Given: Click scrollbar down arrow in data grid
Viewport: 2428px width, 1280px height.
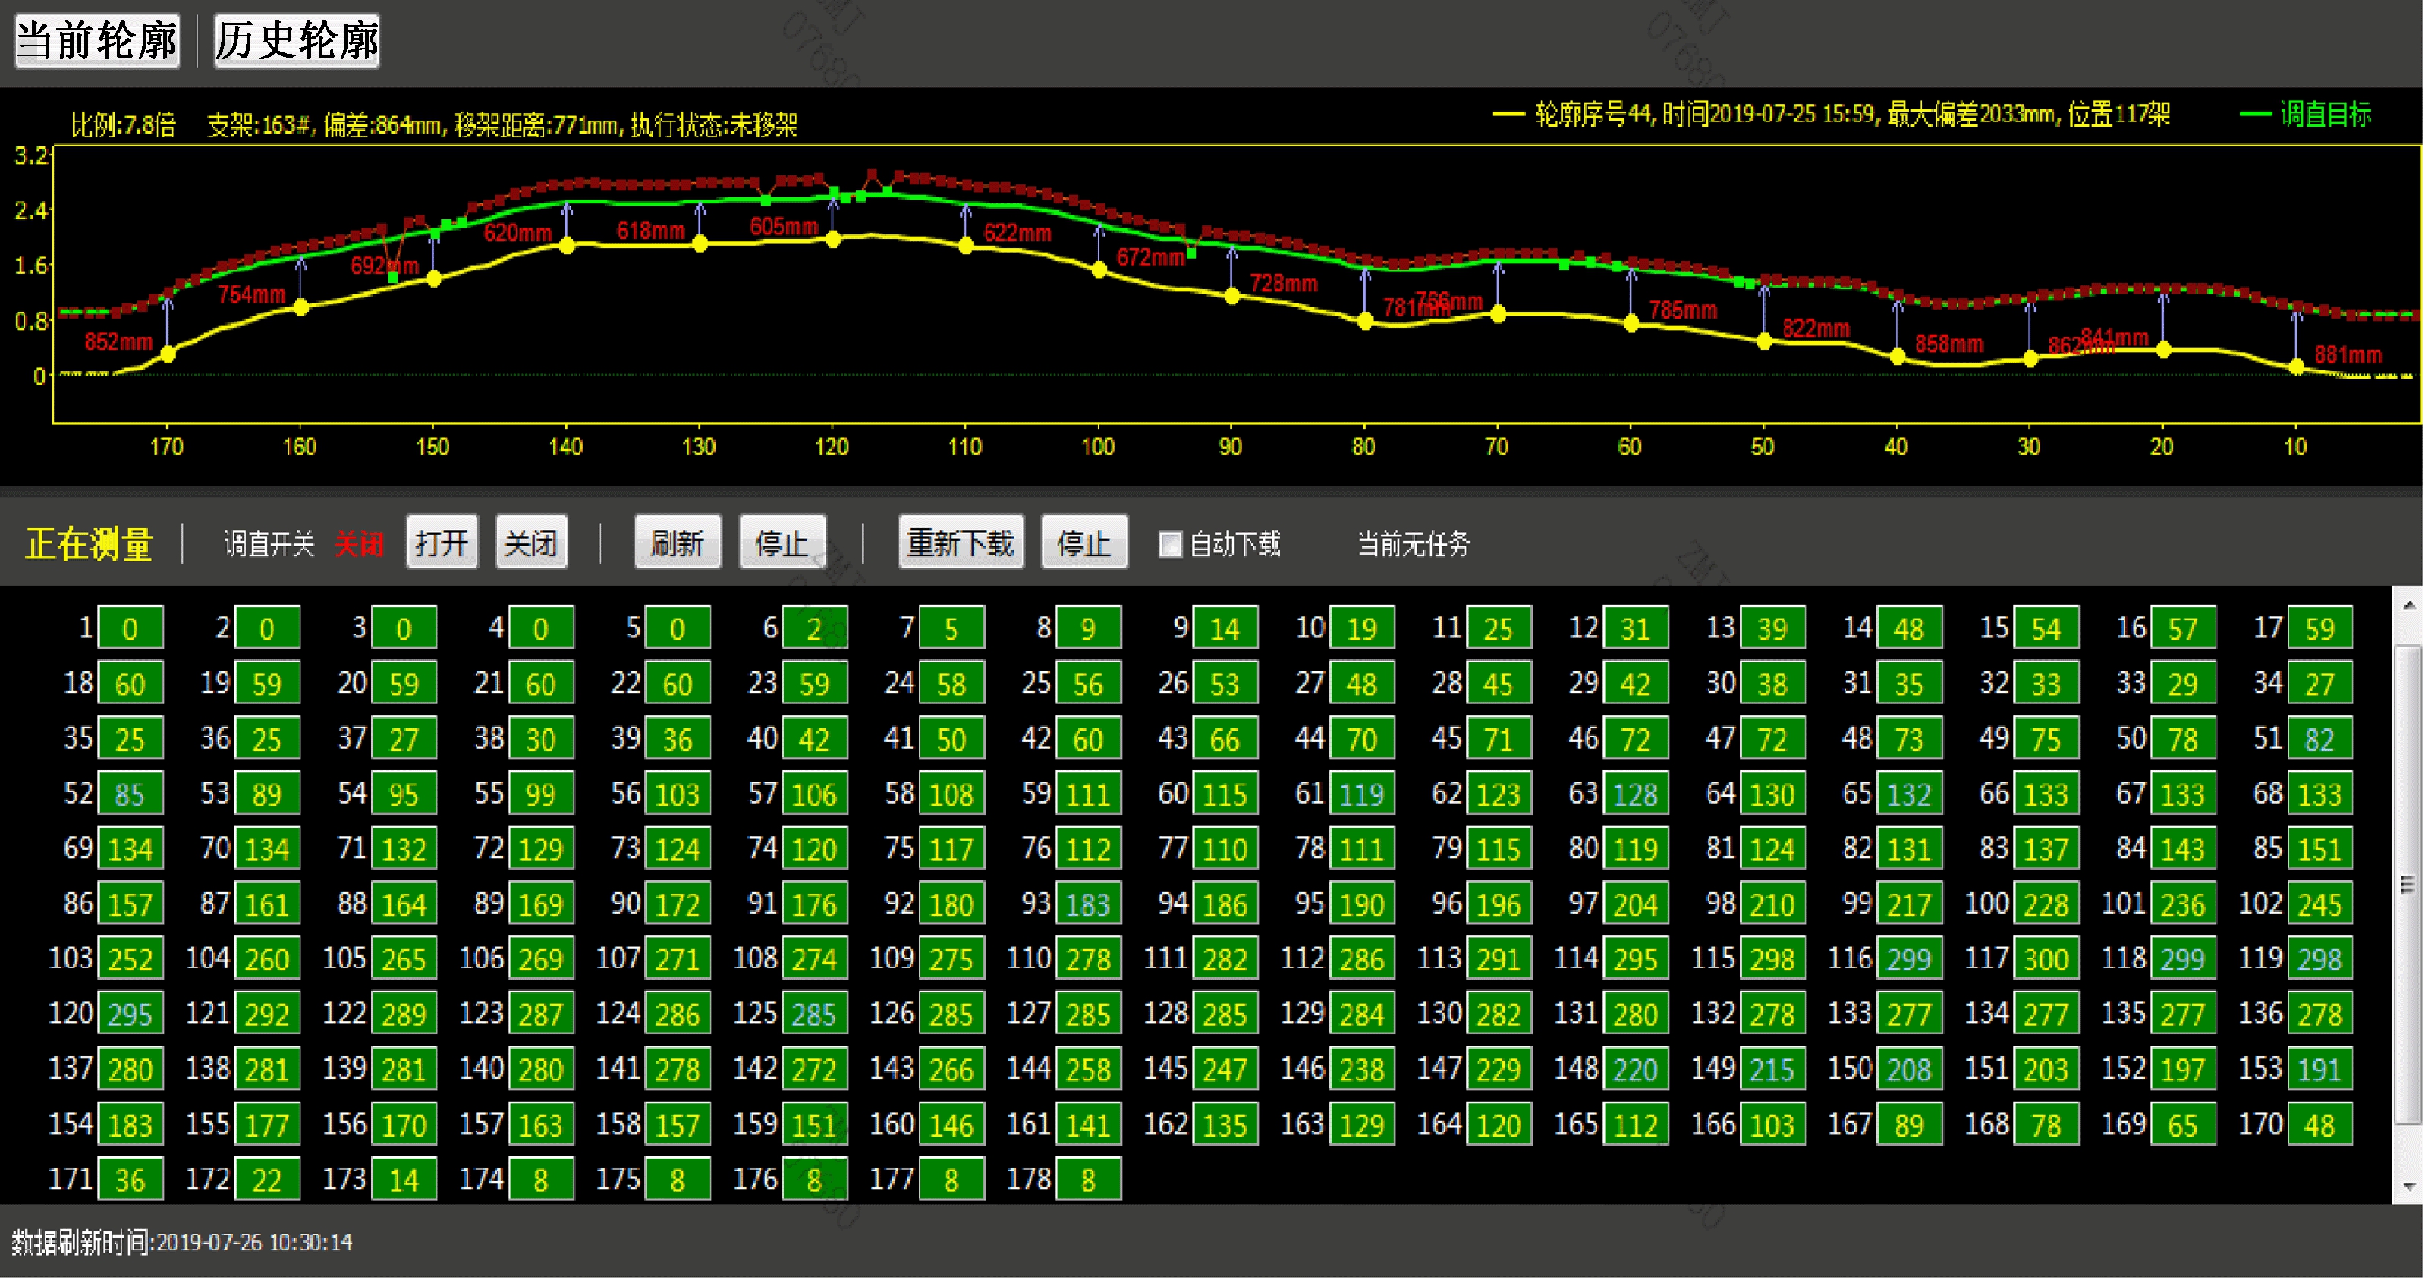Looking at the screenshot, I should (2408, 1186).
